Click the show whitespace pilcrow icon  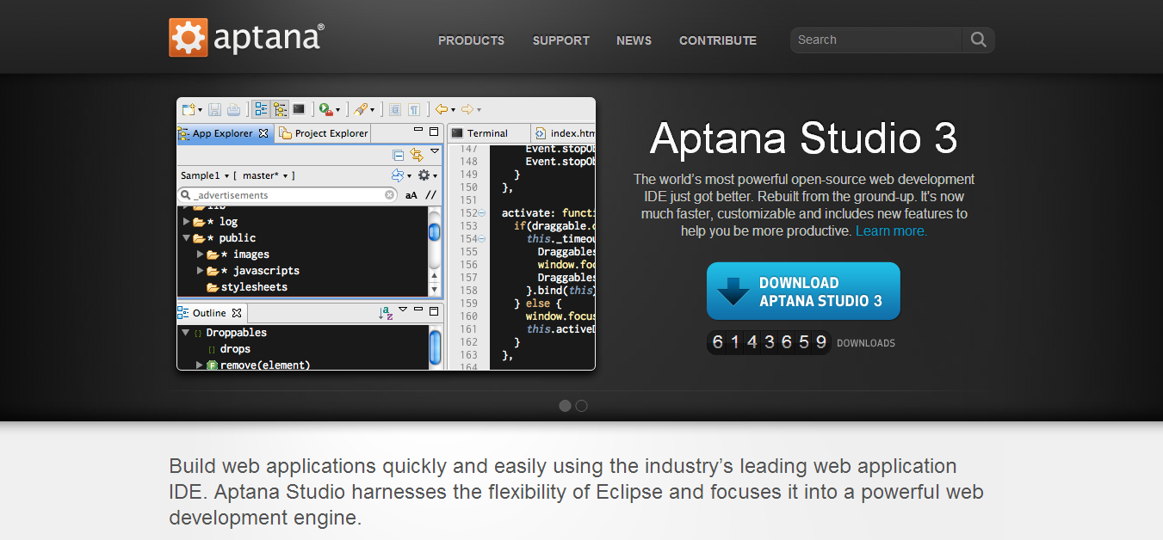pos(414,109)
